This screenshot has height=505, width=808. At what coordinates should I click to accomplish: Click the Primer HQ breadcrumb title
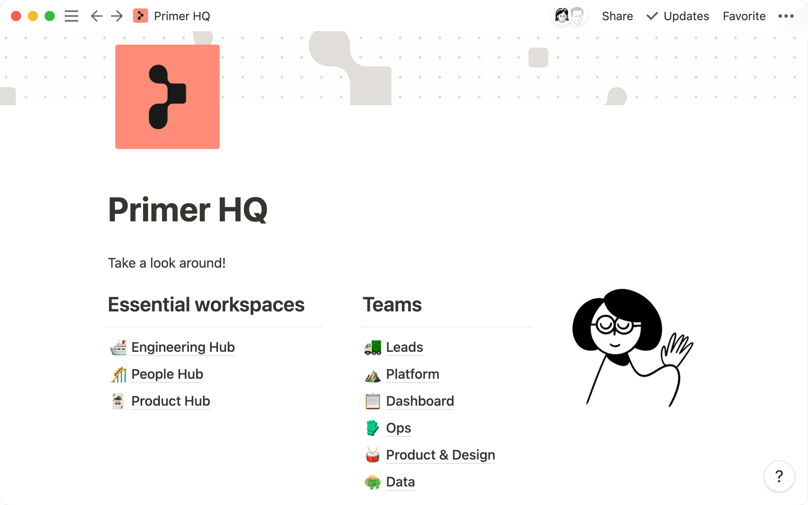coord(182,16)
